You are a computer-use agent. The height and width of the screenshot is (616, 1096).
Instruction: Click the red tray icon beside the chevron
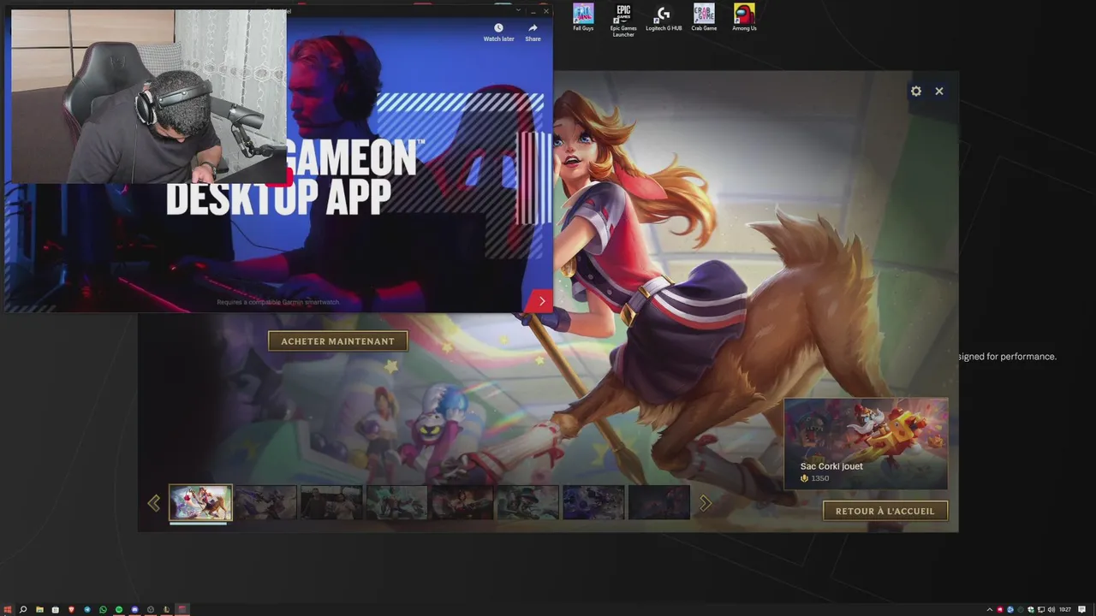[1000, 609]
